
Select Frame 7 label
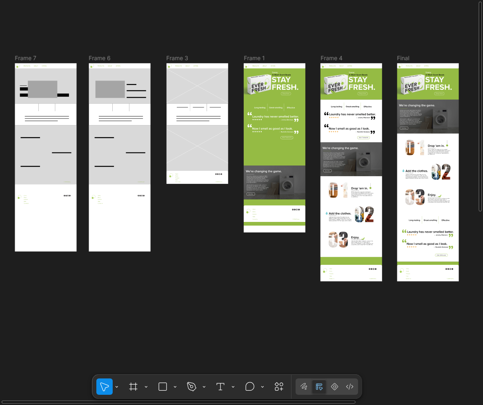26,58
